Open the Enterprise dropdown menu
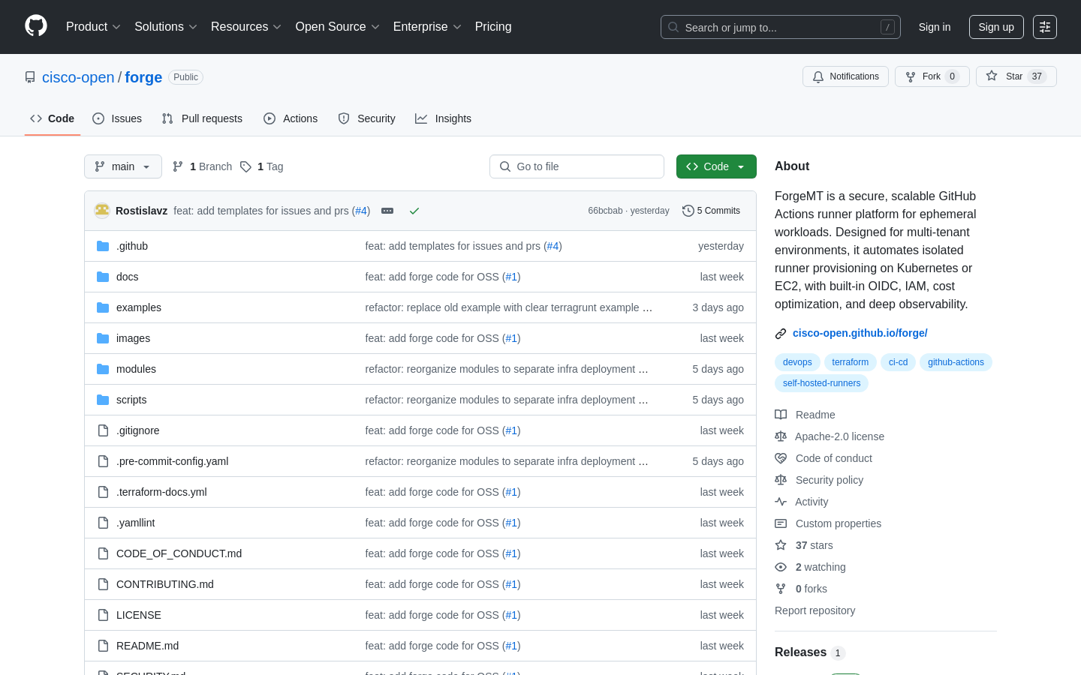This screenshot has height=675, width=1081. [x=427, y=27]
